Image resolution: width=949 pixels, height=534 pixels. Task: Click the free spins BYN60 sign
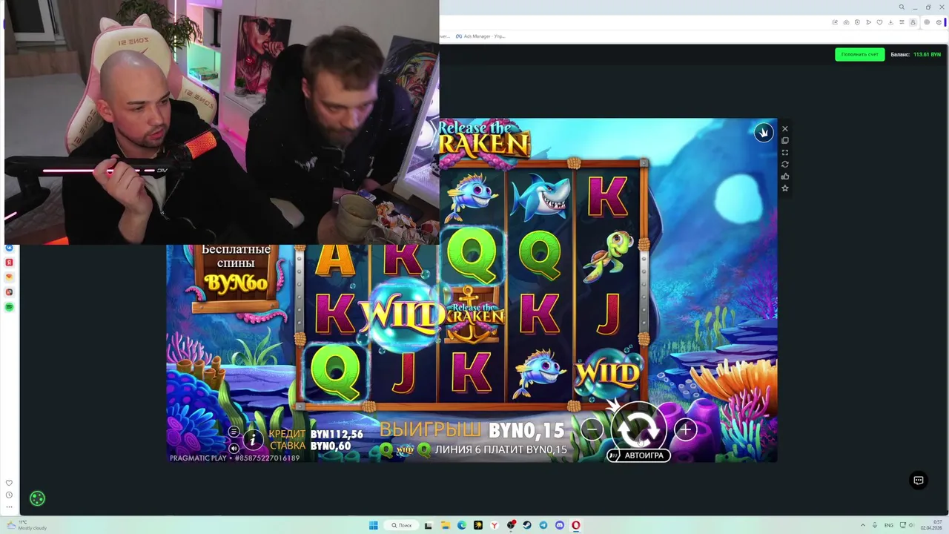click(236, 274)
